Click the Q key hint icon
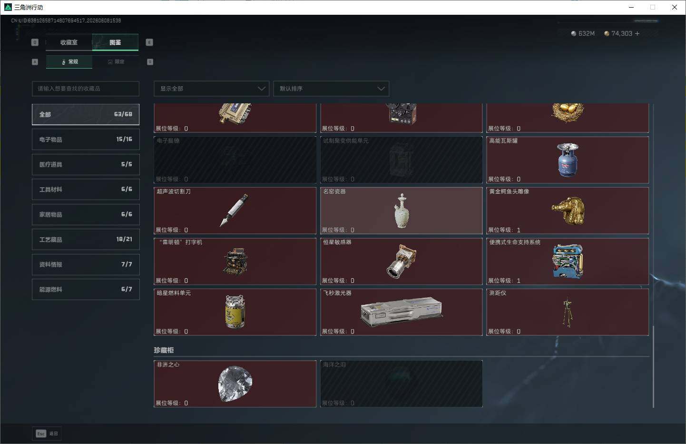 coord(35,42)
